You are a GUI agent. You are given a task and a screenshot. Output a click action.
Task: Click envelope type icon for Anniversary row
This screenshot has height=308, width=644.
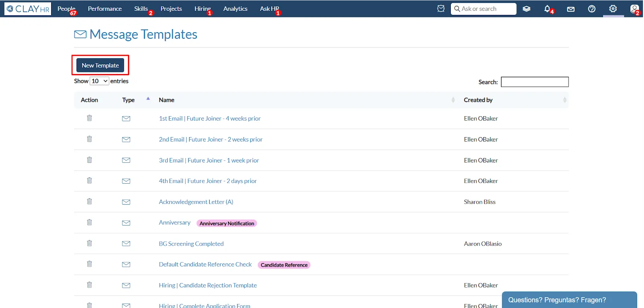(x=126, y=223)
